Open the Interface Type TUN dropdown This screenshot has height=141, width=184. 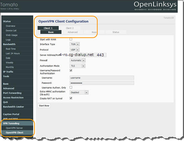(x=75, y=44)
